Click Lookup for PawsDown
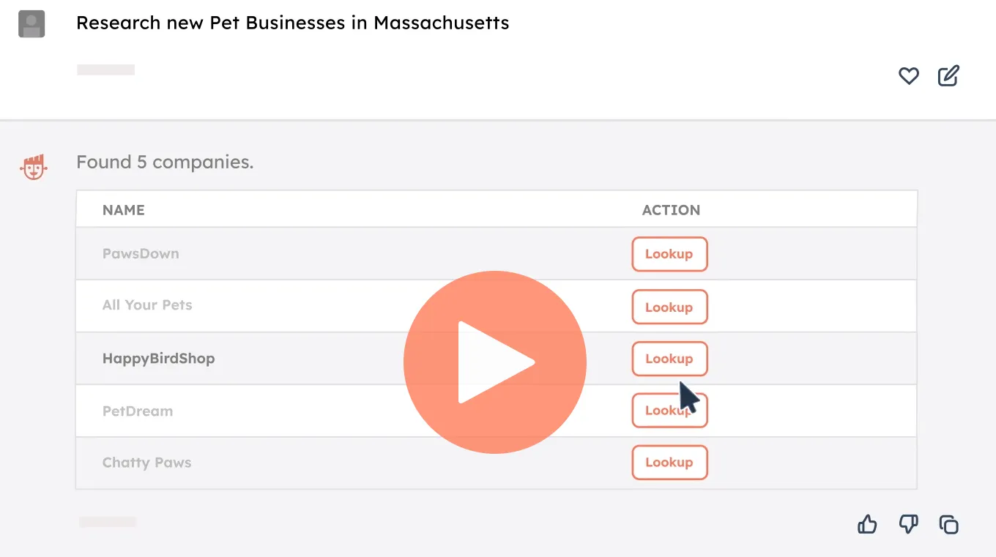996x557 pixels. pyautogui.click(x=669, y=254)
